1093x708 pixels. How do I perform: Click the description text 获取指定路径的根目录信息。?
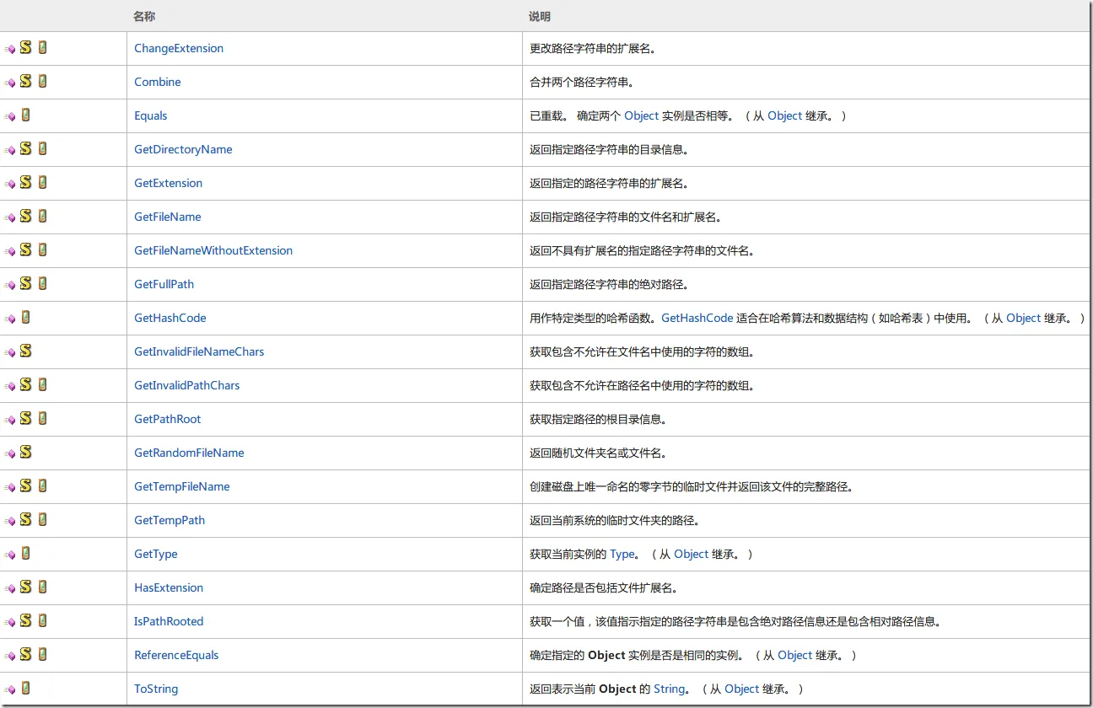click(599, 419)
